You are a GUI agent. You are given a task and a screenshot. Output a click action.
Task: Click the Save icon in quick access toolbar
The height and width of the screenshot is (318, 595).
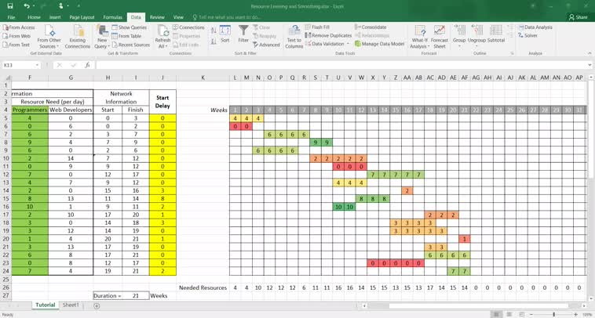tap(11, 5)
